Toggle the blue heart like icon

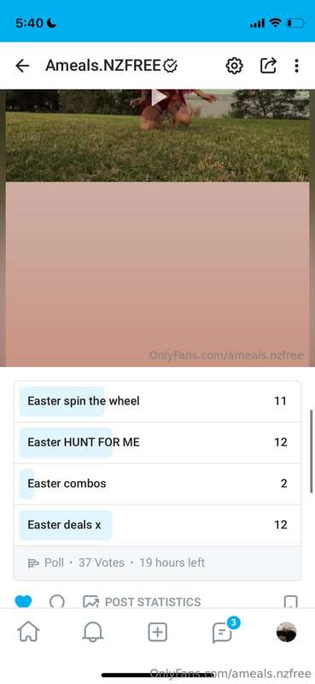23,602
